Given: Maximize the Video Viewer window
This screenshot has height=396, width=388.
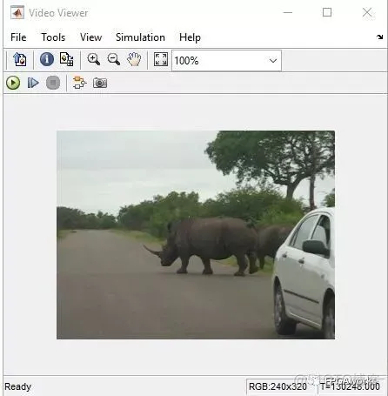Looking at the screenshot, I should click(327, 12).
